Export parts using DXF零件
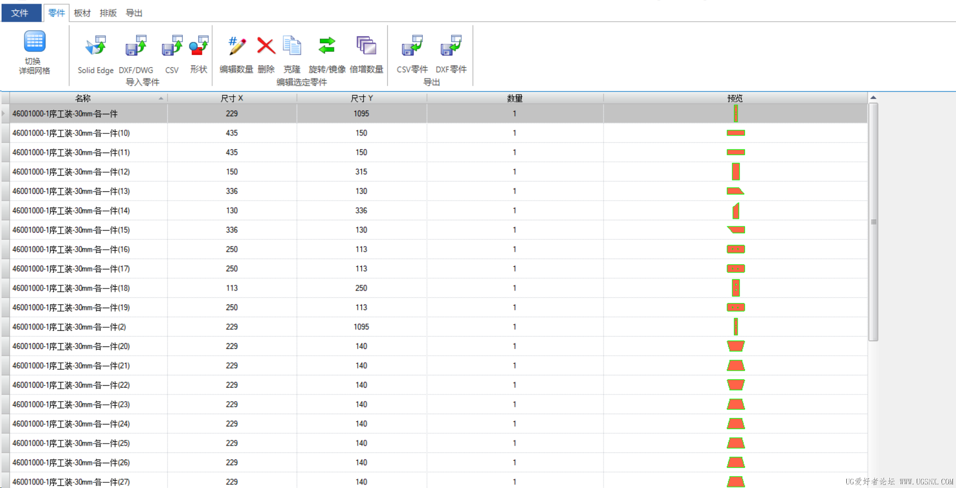This screenshot has width=956, height=488. click(x=451, y=47)
